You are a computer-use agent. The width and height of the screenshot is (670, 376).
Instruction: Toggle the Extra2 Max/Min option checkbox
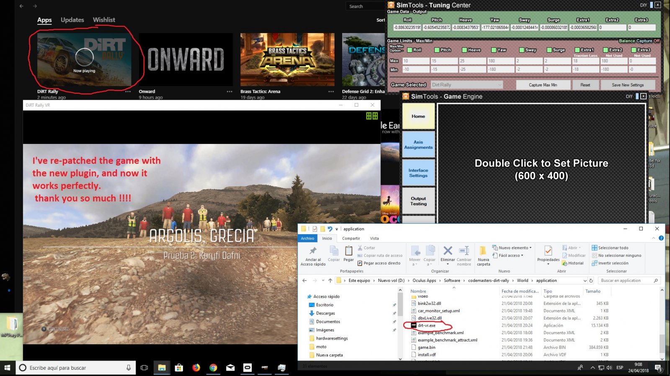(606, 50)
